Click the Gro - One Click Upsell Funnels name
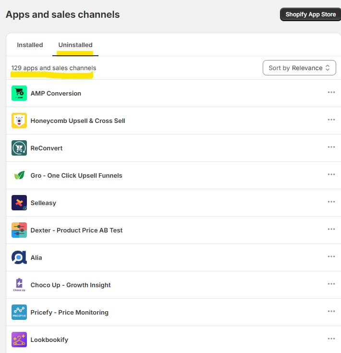341x353 pixels. pyautogui.click(x=76, y=176)
